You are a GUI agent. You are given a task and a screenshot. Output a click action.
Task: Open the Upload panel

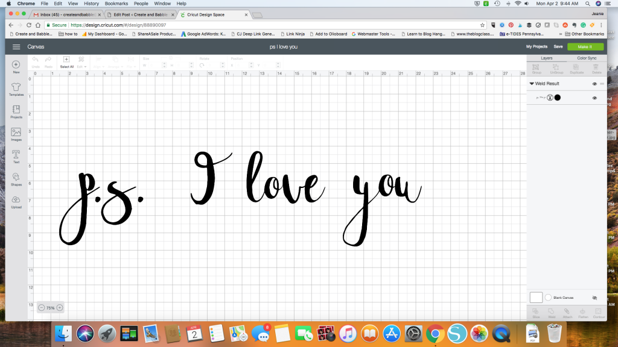pyautogui.click(x=16, y=202)
